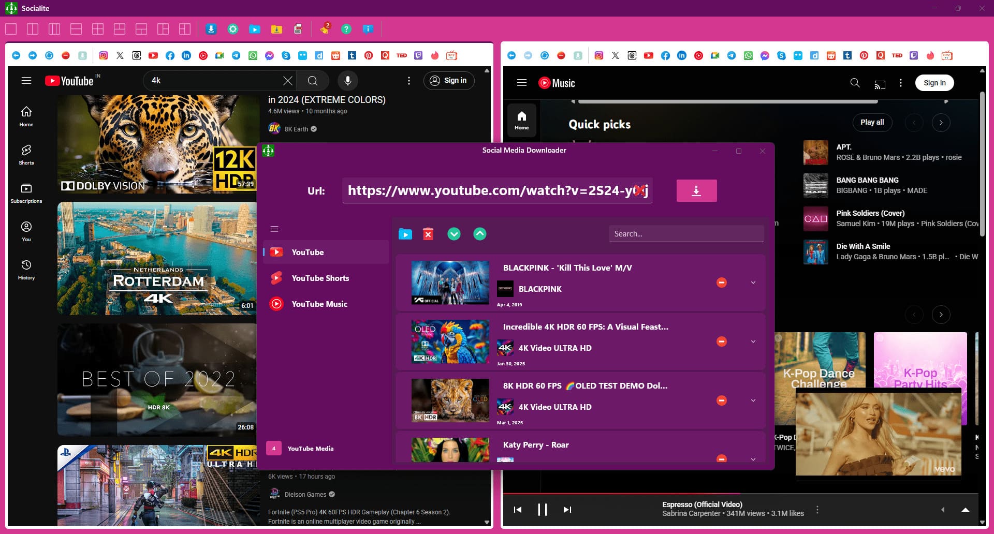994x534 pixels.
Task: Open Threads in the left pane toolbar
Action: pyautogui.click(x=137, y=55)
